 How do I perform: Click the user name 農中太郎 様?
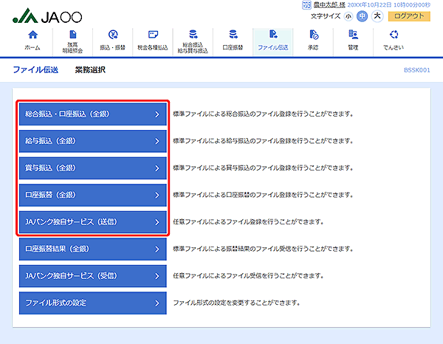tap(329, 5)
